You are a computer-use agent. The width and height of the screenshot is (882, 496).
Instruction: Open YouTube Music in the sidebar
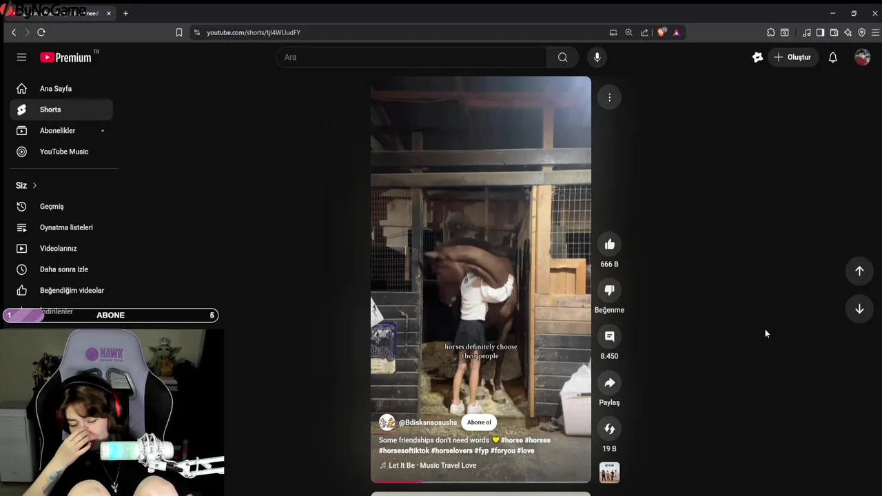pos(61,152)
